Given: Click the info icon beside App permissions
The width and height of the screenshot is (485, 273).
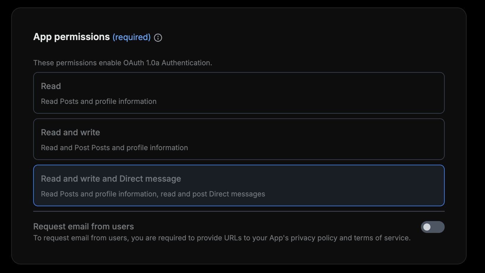Looking at the screenshot, I should (158, 38).
